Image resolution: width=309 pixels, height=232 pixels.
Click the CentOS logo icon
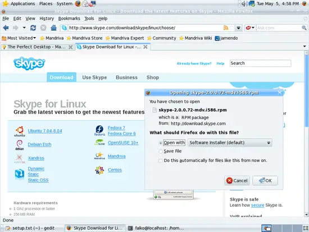99,170
